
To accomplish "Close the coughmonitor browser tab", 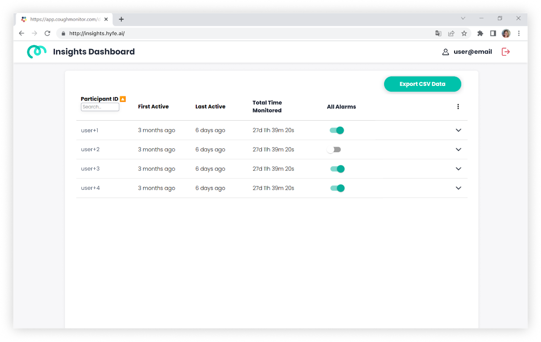I will click(x=106, y=19).
